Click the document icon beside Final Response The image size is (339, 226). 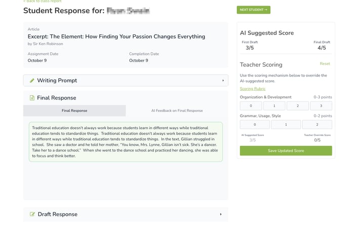[x=32, y=98]
